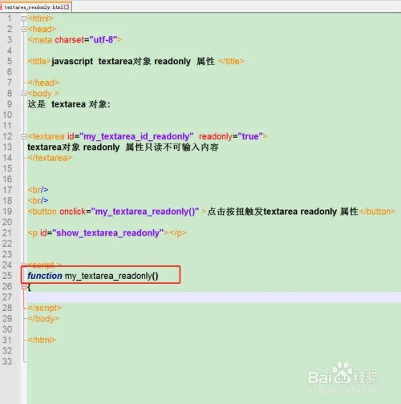
Task: Click the closing </title> tag
Action: (231, 61)
